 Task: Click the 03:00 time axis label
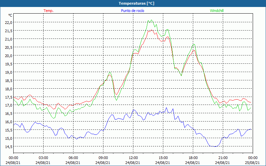pyautogui.click(x=44, y=158)
